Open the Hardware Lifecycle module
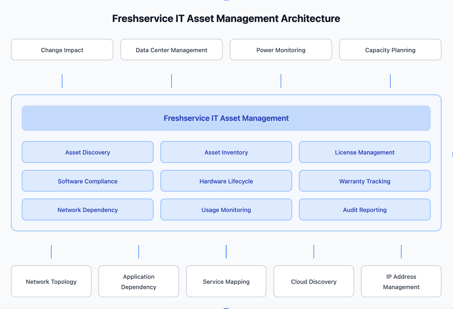Viewport: 453px width, 309px height. coord(226,181)
